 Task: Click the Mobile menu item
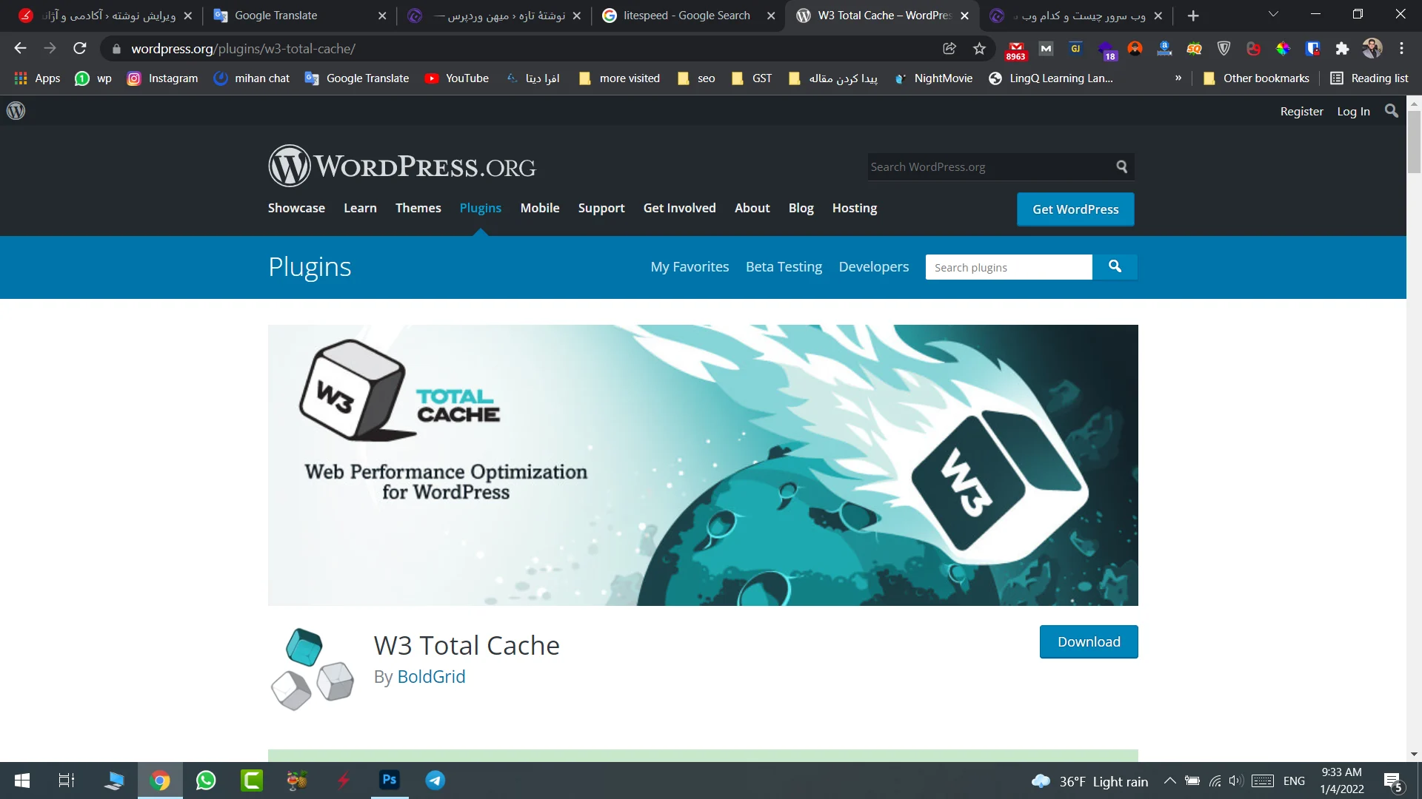(x=540, y=208)
